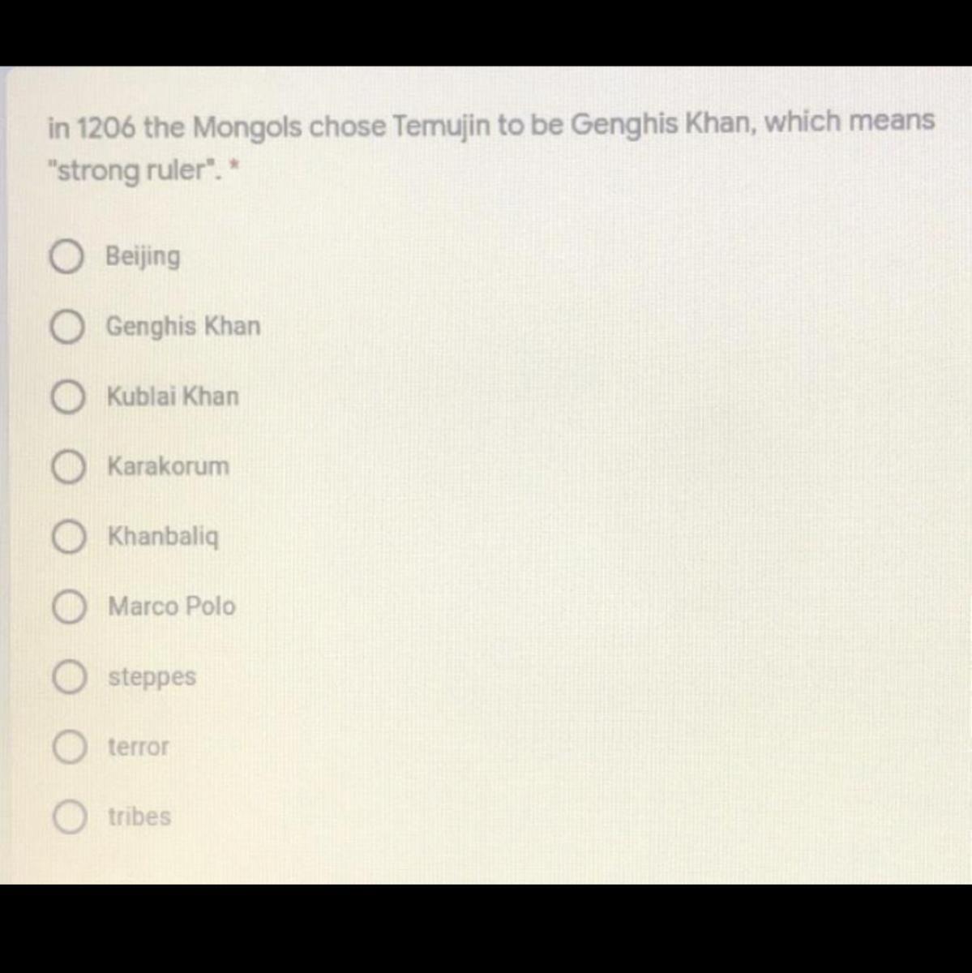Screen dimensions: 972x973
Task: Click the "Beijing" answer label text
Action: (143, 256)
